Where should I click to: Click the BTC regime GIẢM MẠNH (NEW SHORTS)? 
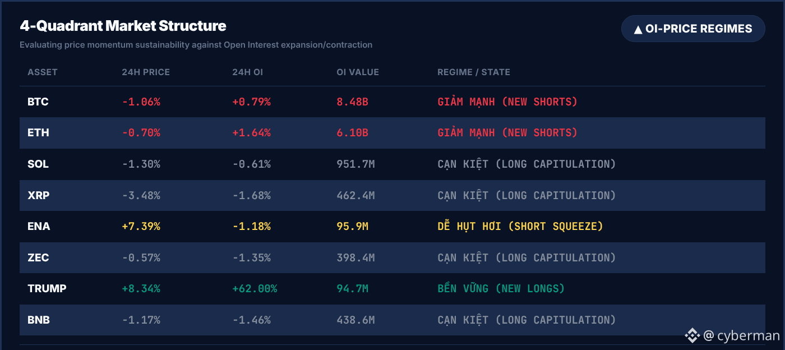507,102
